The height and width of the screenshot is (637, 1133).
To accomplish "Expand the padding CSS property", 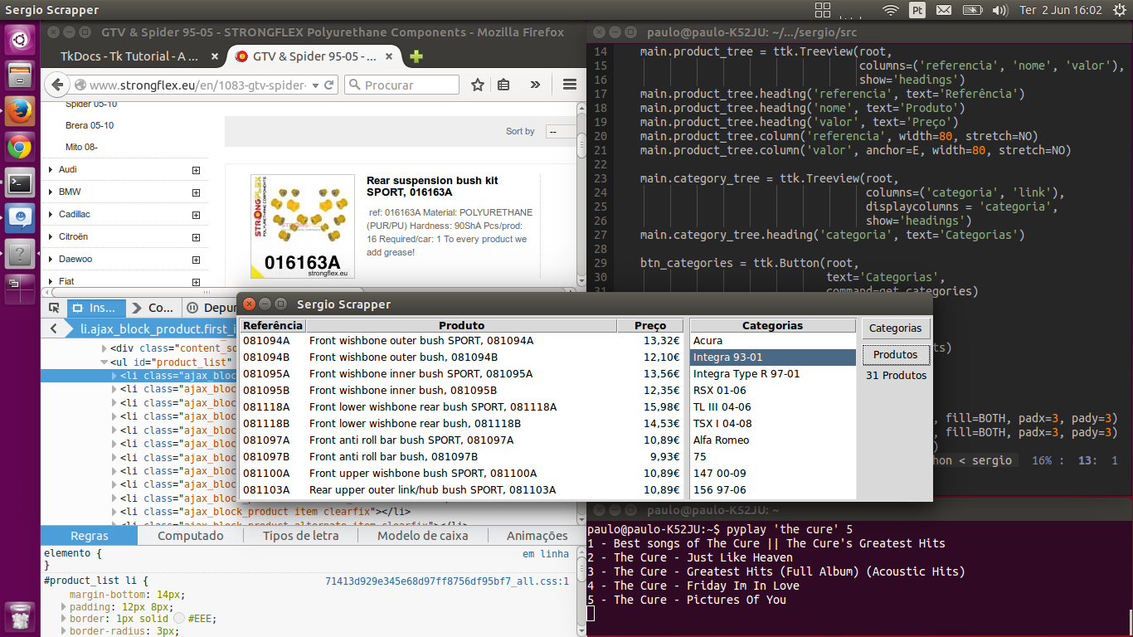I will [63, 607].
